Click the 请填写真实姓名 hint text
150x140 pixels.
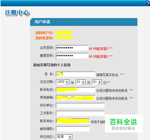click(107, 75)
